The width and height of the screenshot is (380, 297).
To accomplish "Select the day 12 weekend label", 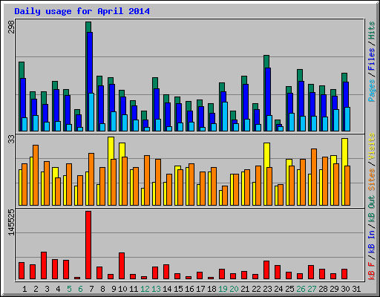I will (145, 289).
